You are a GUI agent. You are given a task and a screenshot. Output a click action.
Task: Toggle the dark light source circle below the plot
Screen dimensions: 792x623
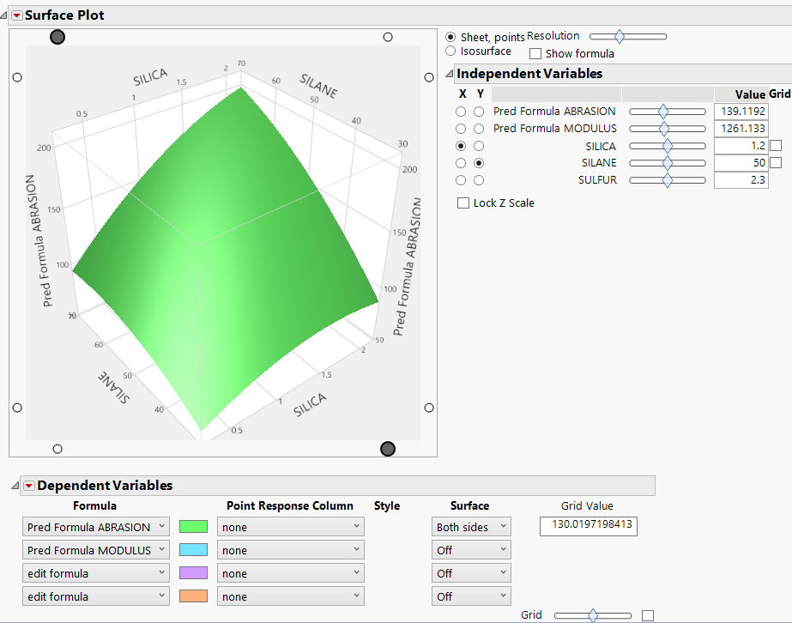tap(388, 448)
